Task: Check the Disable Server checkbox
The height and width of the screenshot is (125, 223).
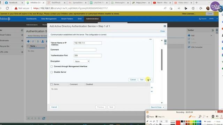Action: (52, 72)
